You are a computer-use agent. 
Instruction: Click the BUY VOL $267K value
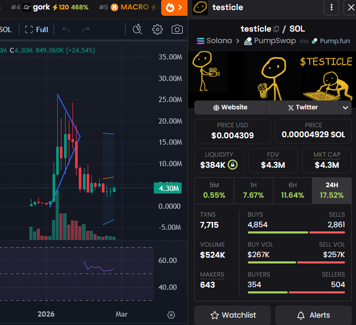[x=258, y=255]
